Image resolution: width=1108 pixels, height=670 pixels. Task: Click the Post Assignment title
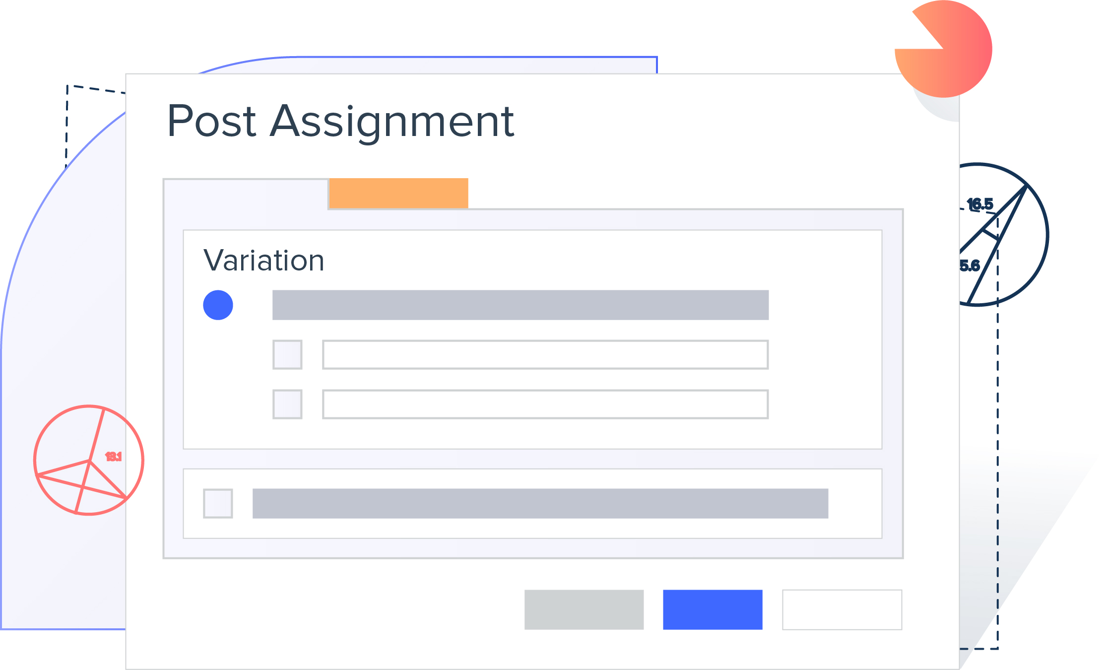340,121
